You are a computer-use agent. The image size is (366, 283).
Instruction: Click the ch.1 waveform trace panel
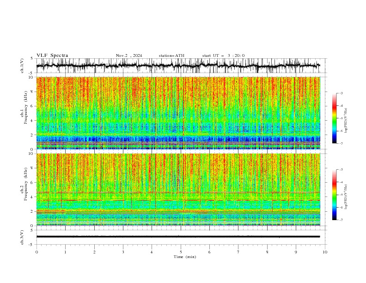pyautogui.click(x=181, y=66)
